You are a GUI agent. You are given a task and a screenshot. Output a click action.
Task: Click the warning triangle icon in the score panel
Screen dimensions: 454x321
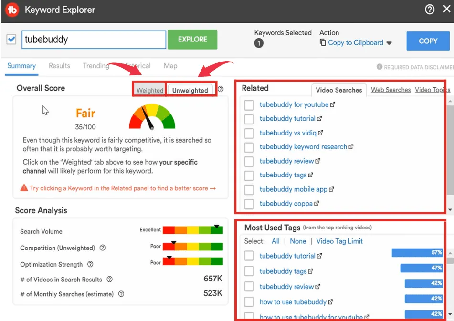tap(24, 188)
